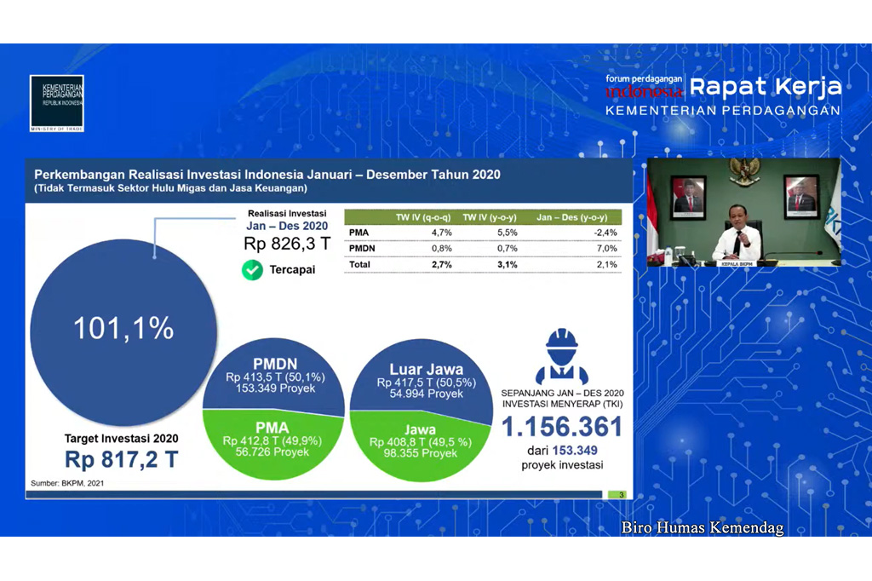Click the PMA value -2,4%
Image resolution: width=872 pixels, height=581 pixels.
coord(605,233)
